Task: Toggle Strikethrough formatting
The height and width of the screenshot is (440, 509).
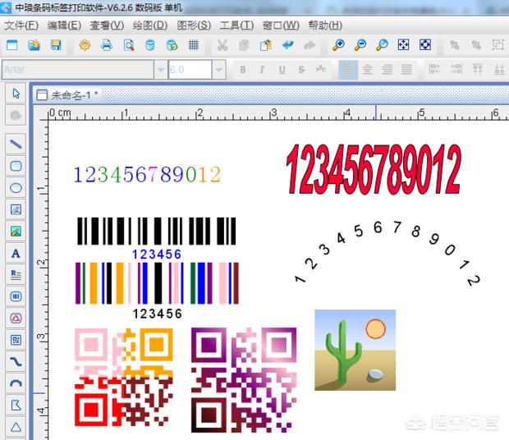Action: [301, 70]
